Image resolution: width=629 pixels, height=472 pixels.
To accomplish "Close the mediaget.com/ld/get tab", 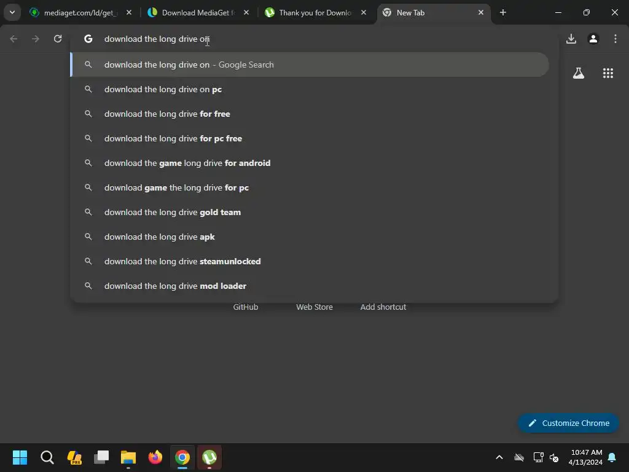I will click(129, 12).
